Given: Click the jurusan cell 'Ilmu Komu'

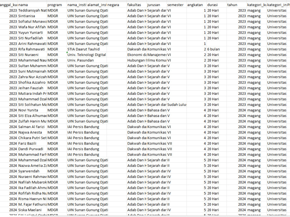Looking at the screenshot, I should point(157,60).
